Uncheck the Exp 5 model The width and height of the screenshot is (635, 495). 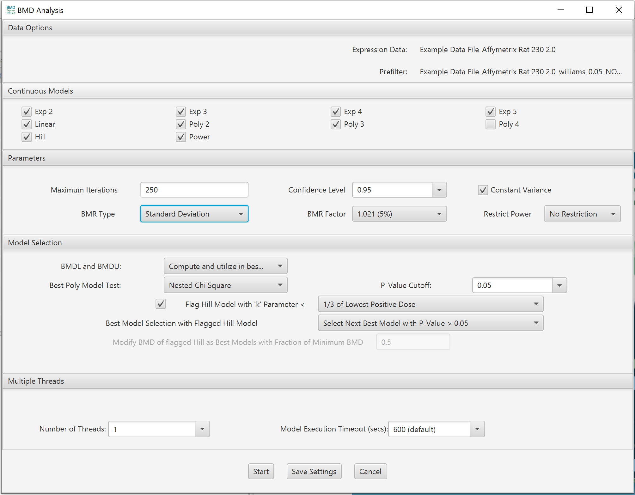490,112
